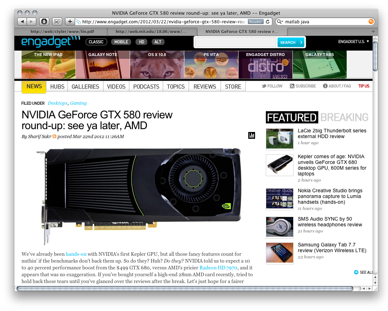Switch to the lin.pdf browser tab

tap(62, 31)
